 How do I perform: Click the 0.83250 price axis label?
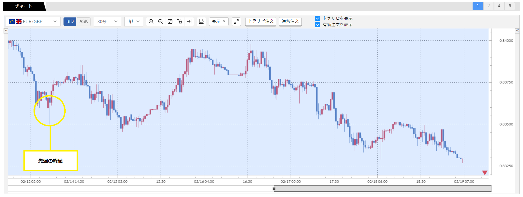tap(506, 166)
